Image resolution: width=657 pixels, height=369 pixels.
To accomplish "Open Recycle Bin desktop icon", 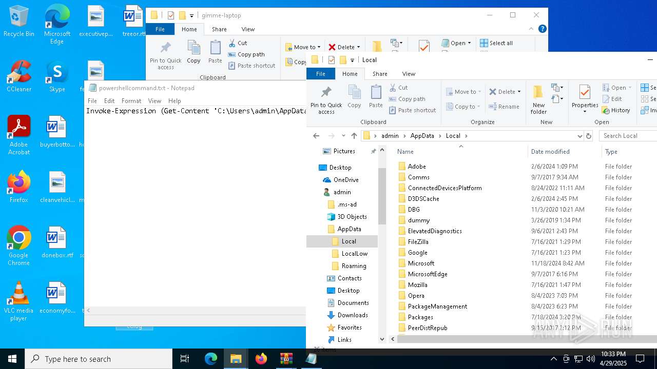I will (18, 22).
